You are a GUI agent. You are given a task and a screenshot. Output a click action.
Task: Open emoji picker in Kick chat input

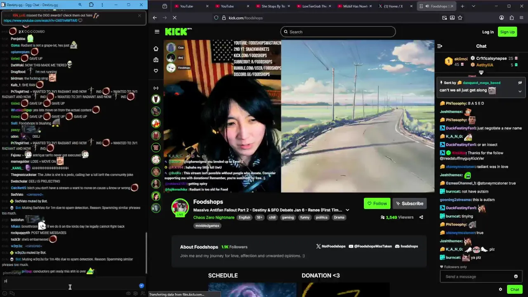(516, 276)
